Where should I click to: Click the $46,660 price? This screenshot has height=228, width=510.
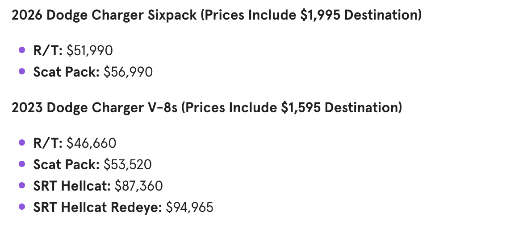pos(92,143)
